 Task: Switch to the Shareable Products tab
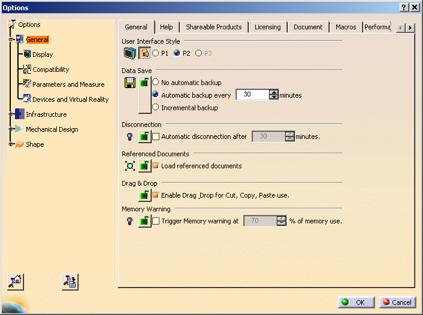pyautogui.click(x=214, y=27)
